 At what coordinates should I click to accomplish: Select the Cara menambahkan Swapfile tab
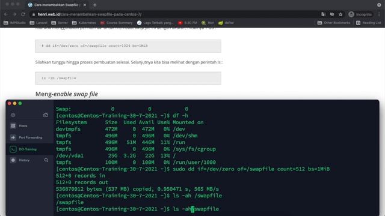pos(57,5)
